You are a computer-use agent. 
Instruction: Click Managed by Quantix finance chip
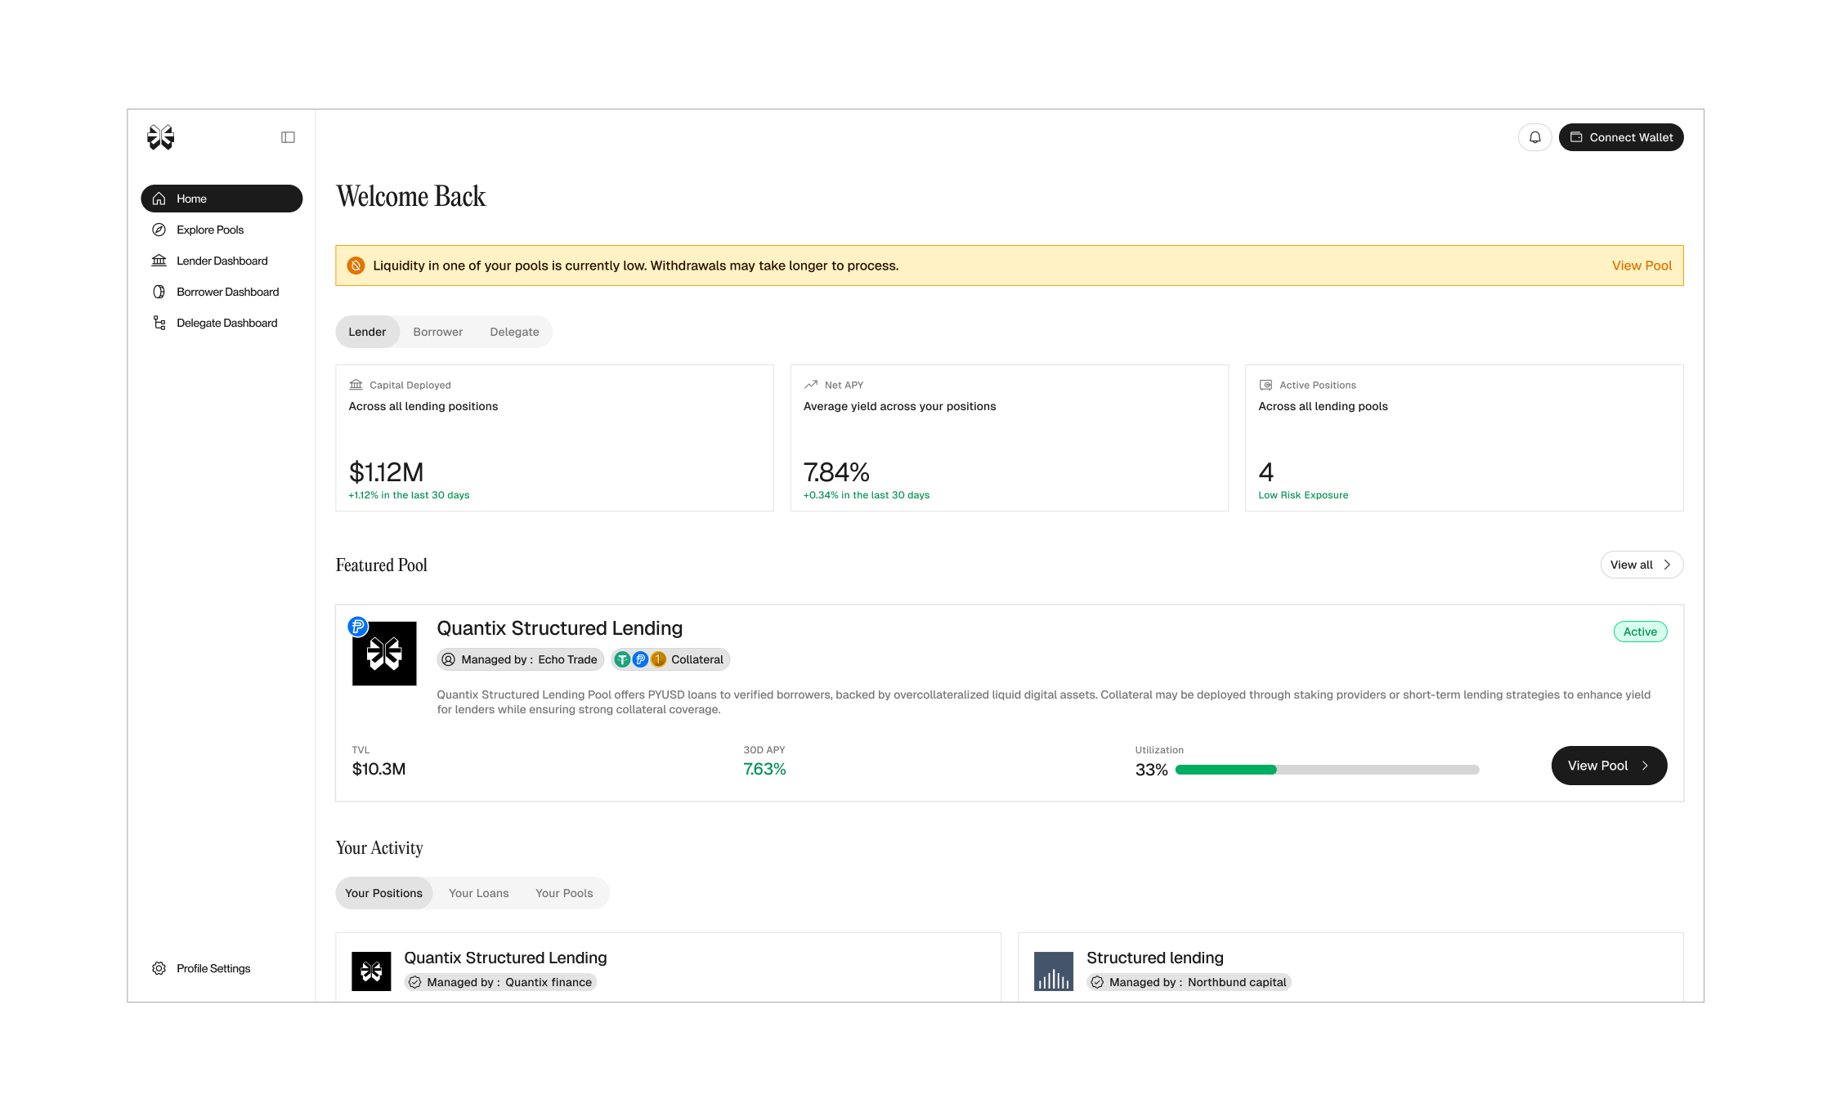pos(500,982)
